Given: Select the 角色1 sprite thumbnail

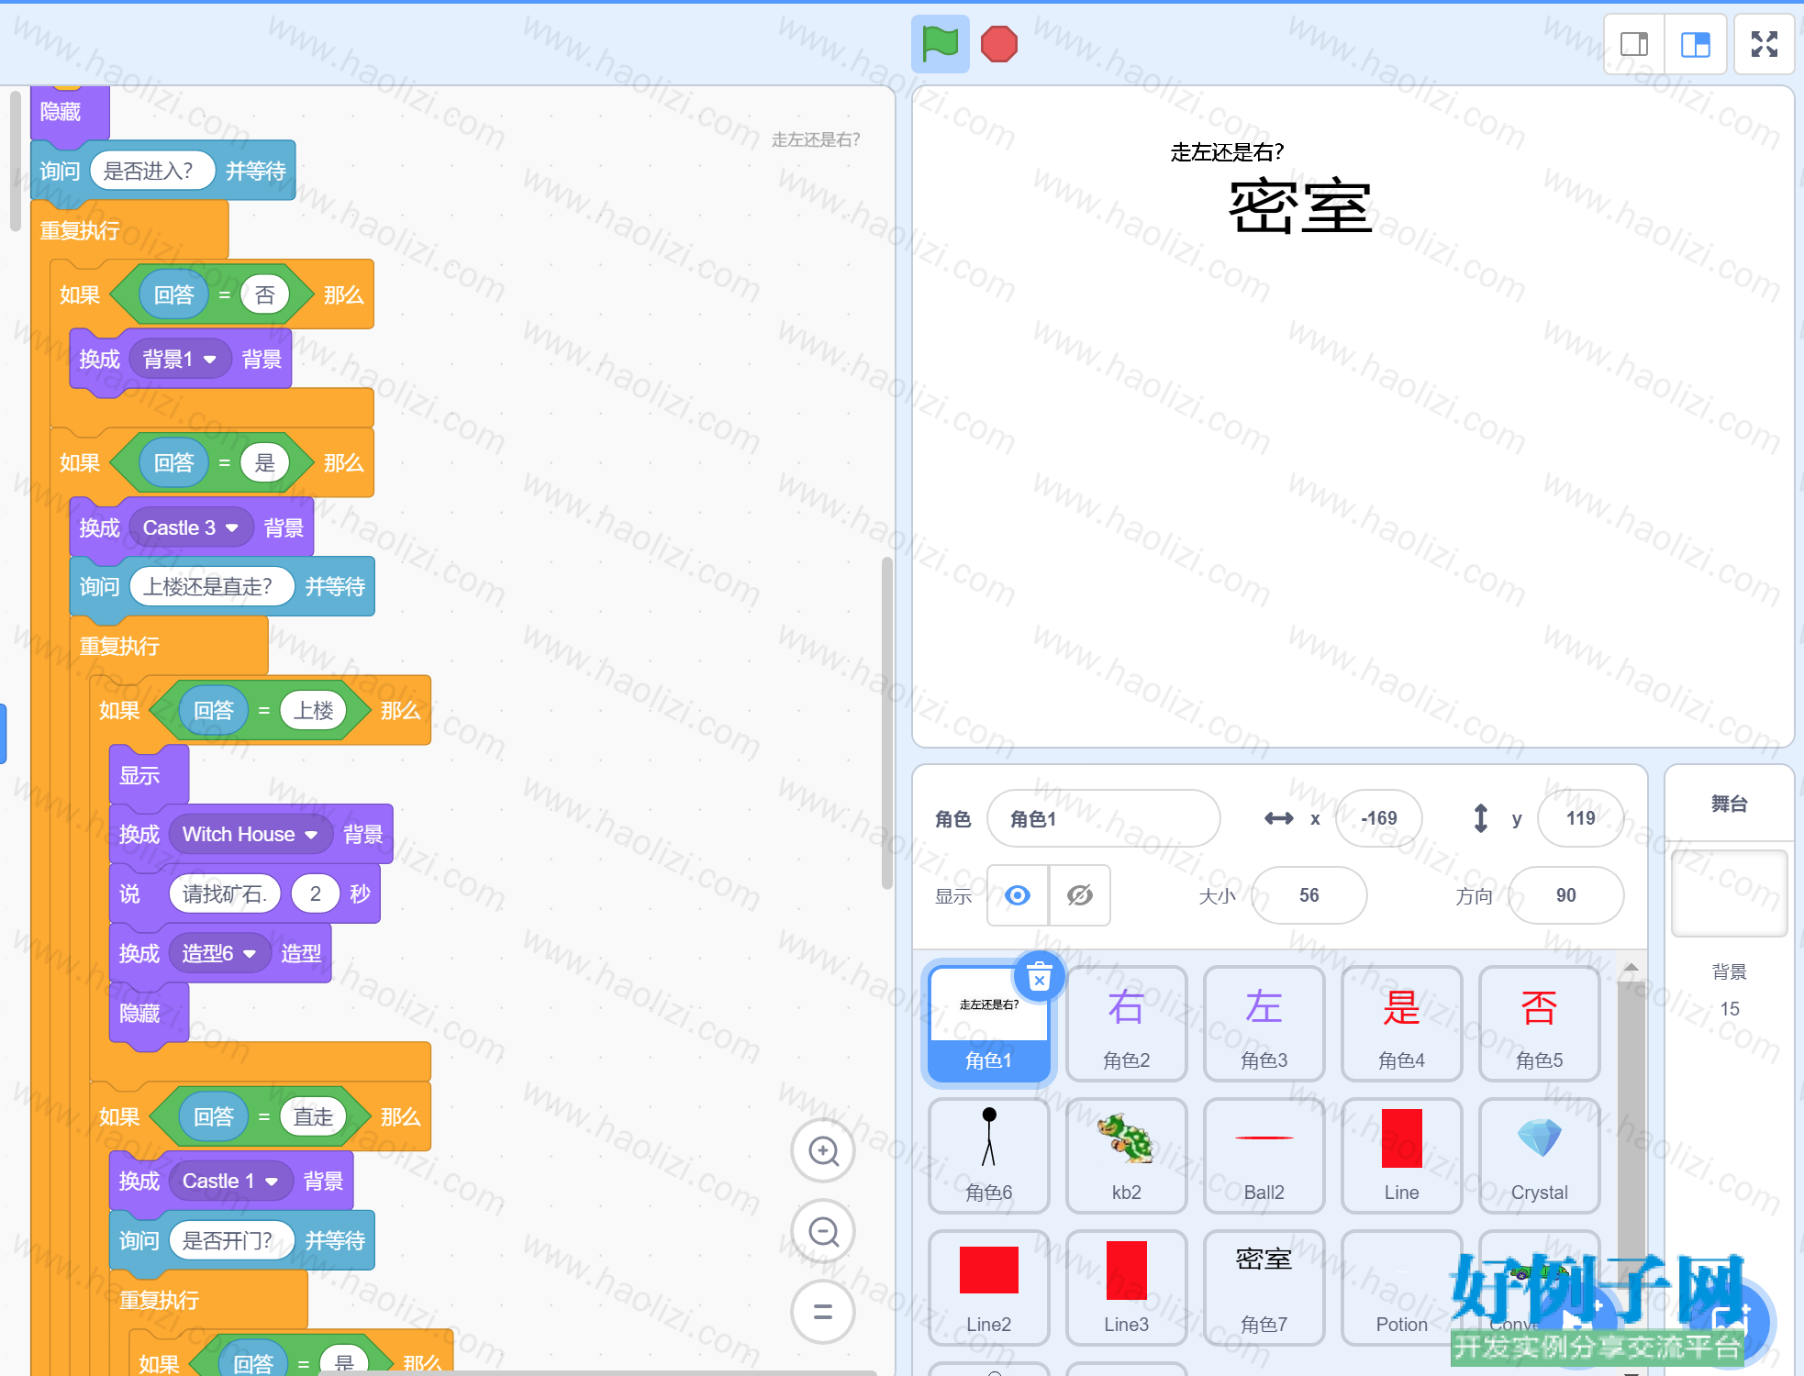Looking at the screenshot, I should (988, 1024).
